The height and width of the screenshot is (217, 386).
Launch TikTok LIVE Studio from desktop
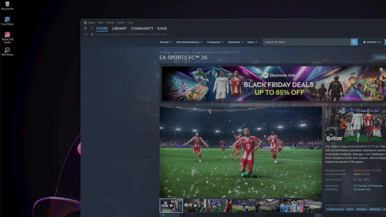pyautogui.click(x=7, y=38)
